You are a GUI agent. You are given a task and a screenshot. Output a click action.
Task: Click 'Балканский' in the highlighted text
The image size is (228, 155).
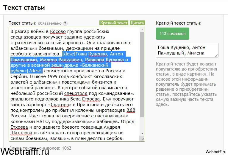(x=95, y=65)
